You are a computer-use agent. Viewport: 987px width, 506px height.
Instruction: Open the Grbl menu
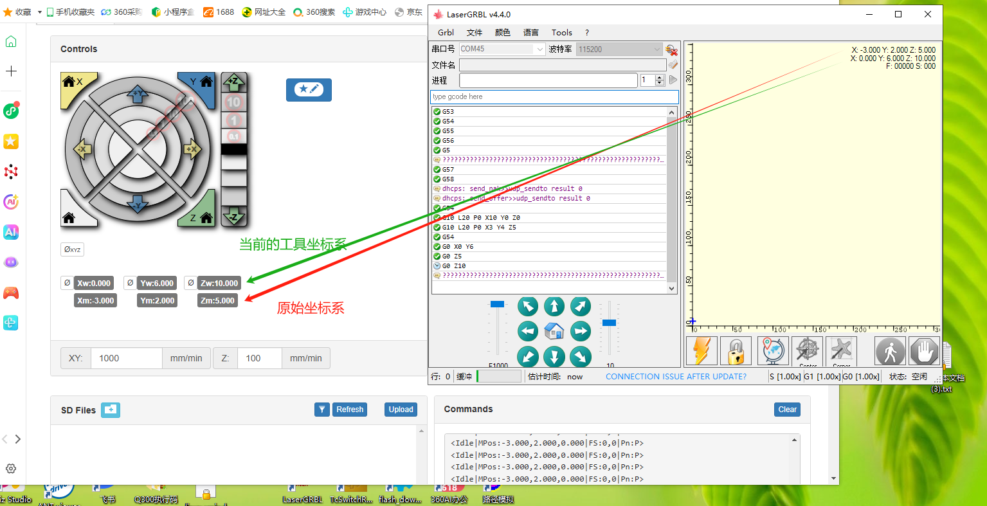444,32
